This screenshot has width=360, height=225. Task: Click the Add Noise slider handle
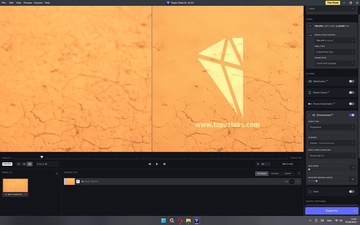[309, 169]
